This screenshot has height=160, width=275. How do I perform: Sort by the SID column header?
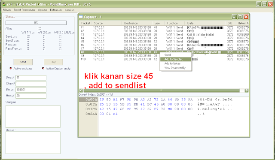230,23
